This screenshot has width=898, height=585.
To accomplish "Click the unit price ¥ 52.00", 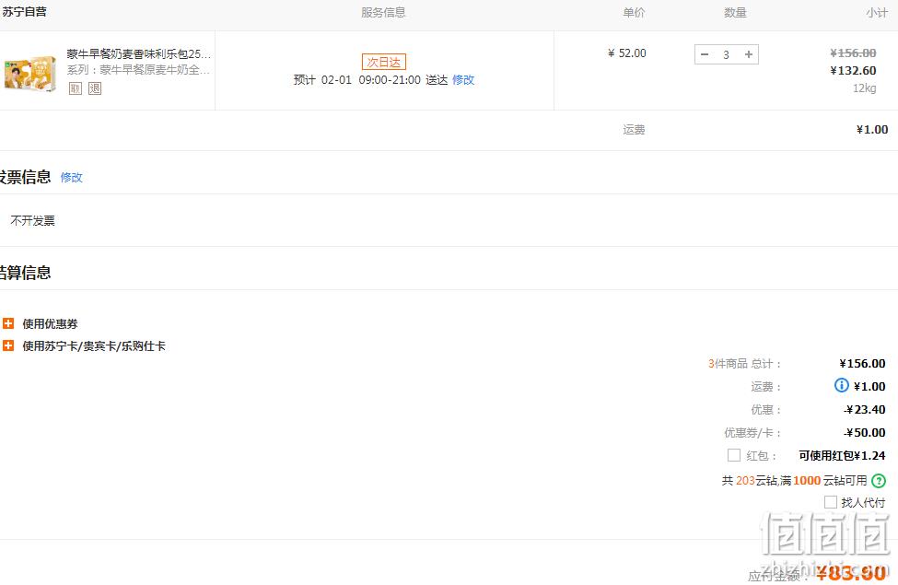I will click(627, 53).
